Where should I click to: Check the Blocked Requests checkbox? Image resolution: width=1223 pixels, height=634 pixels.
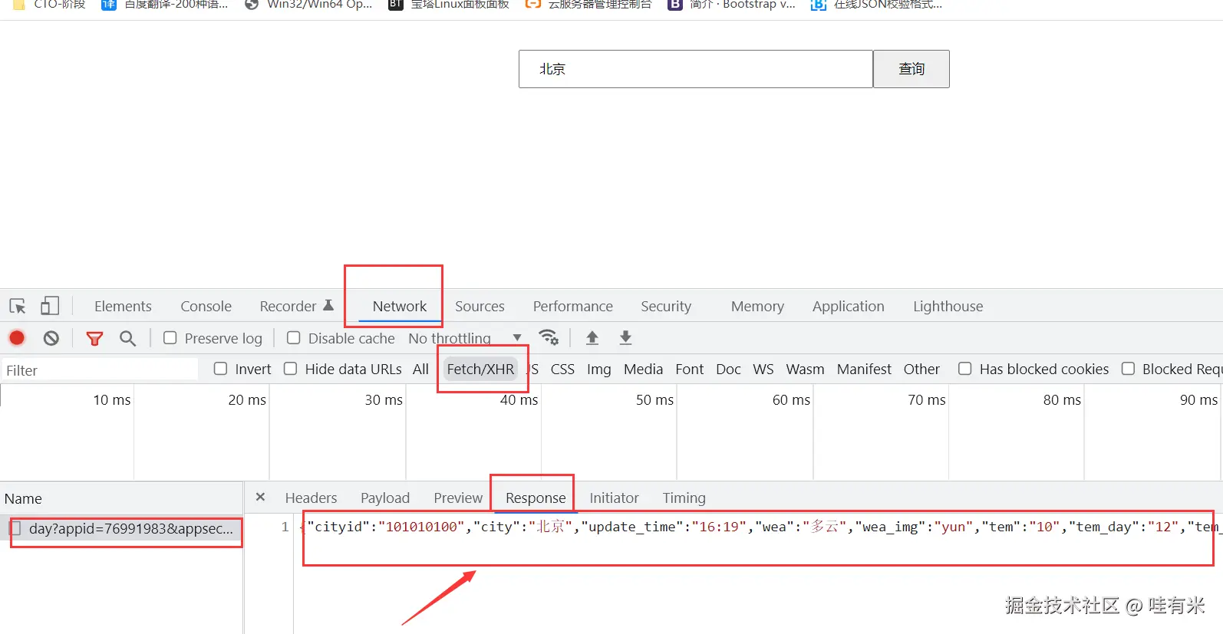coord(1129,369)
